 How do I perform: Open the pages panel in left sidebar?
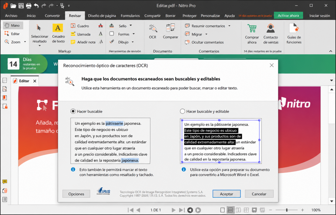coord(5,80)
